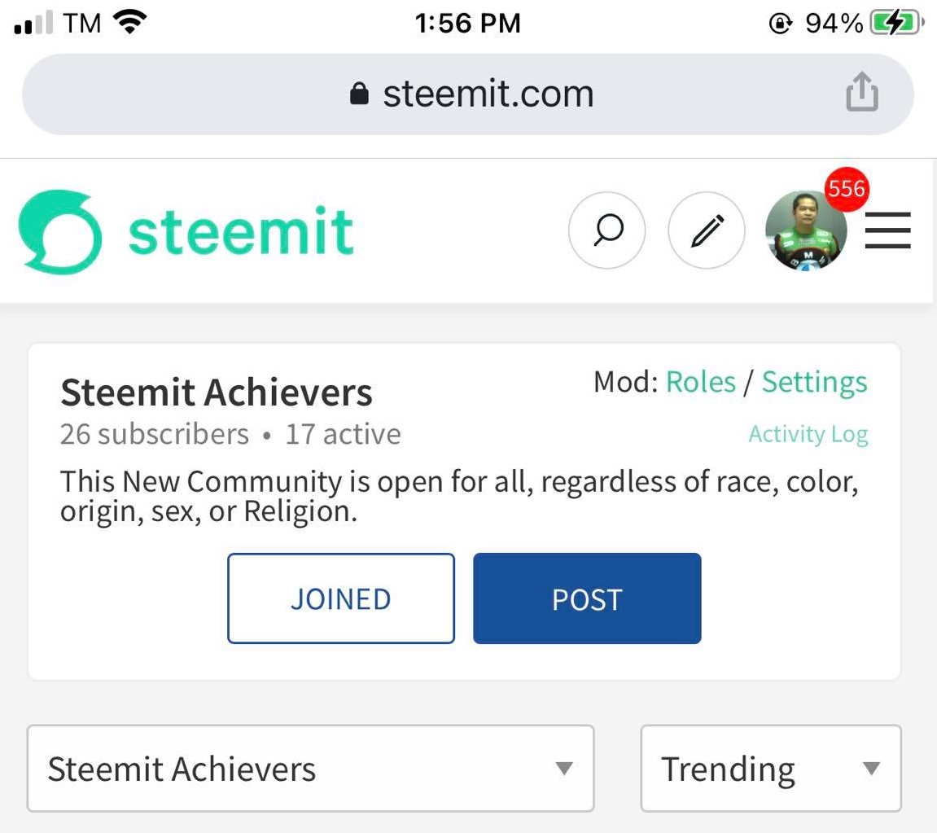Tap the battery icon in status bar
937x833 pixels.
[895, 24]
